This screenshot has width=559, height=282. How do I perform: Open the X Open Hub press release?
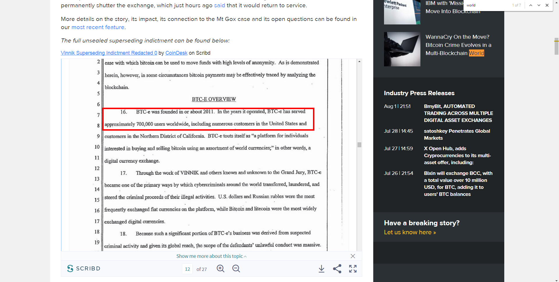coord(457,155)
